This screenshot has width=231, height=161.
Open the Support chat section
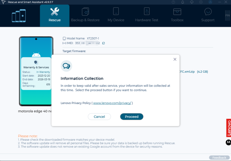(x=208, y=15)
